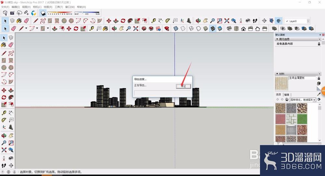Screen dimensions: 325x176
Task: Toggle X-Ray style
Action: pos(176,28)
